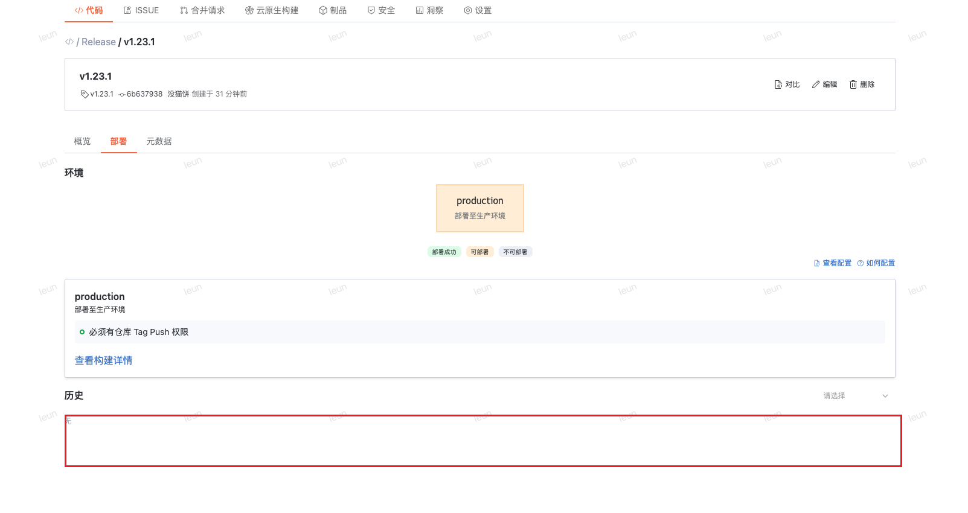Open the 代码 tab

[89, 10]
